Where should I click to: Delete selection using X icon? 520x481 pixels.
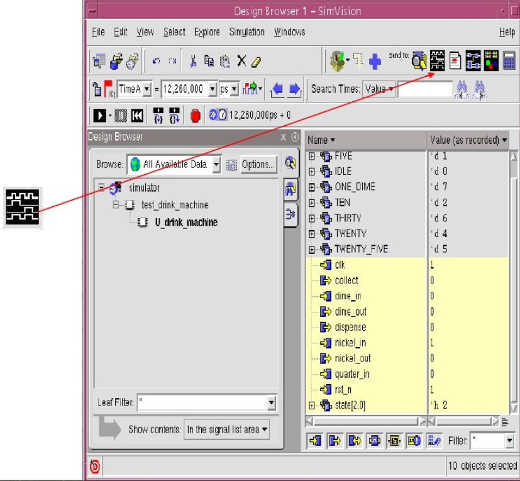pyautogui.click(x=241, y=61)
